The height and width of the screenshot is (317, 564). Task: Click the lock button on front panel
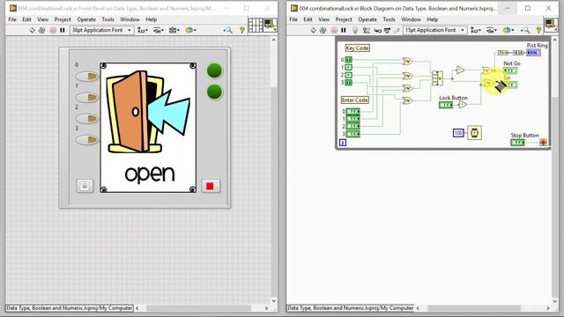tap(85, 186)
